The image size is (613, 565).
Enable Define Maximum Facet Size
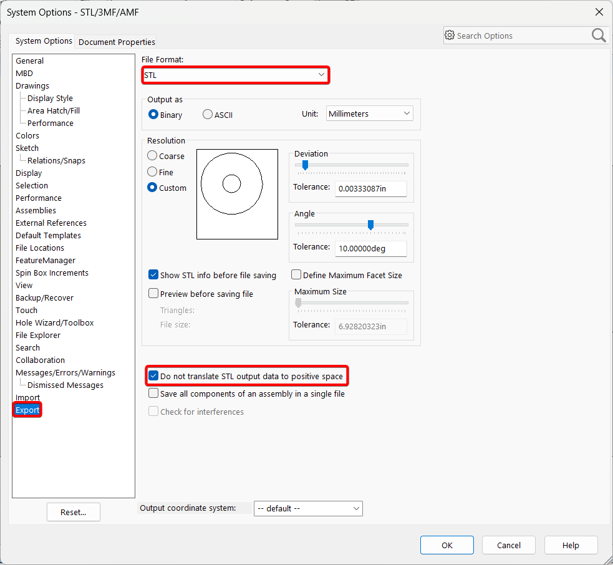(x=296, y=275)
